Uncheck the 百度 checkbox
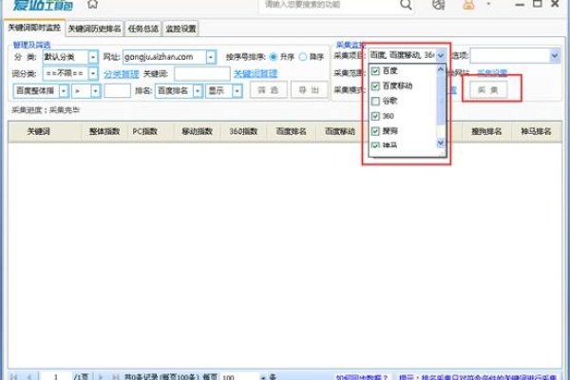The width and height of the screenshot is (570, 380). (375, 71)
